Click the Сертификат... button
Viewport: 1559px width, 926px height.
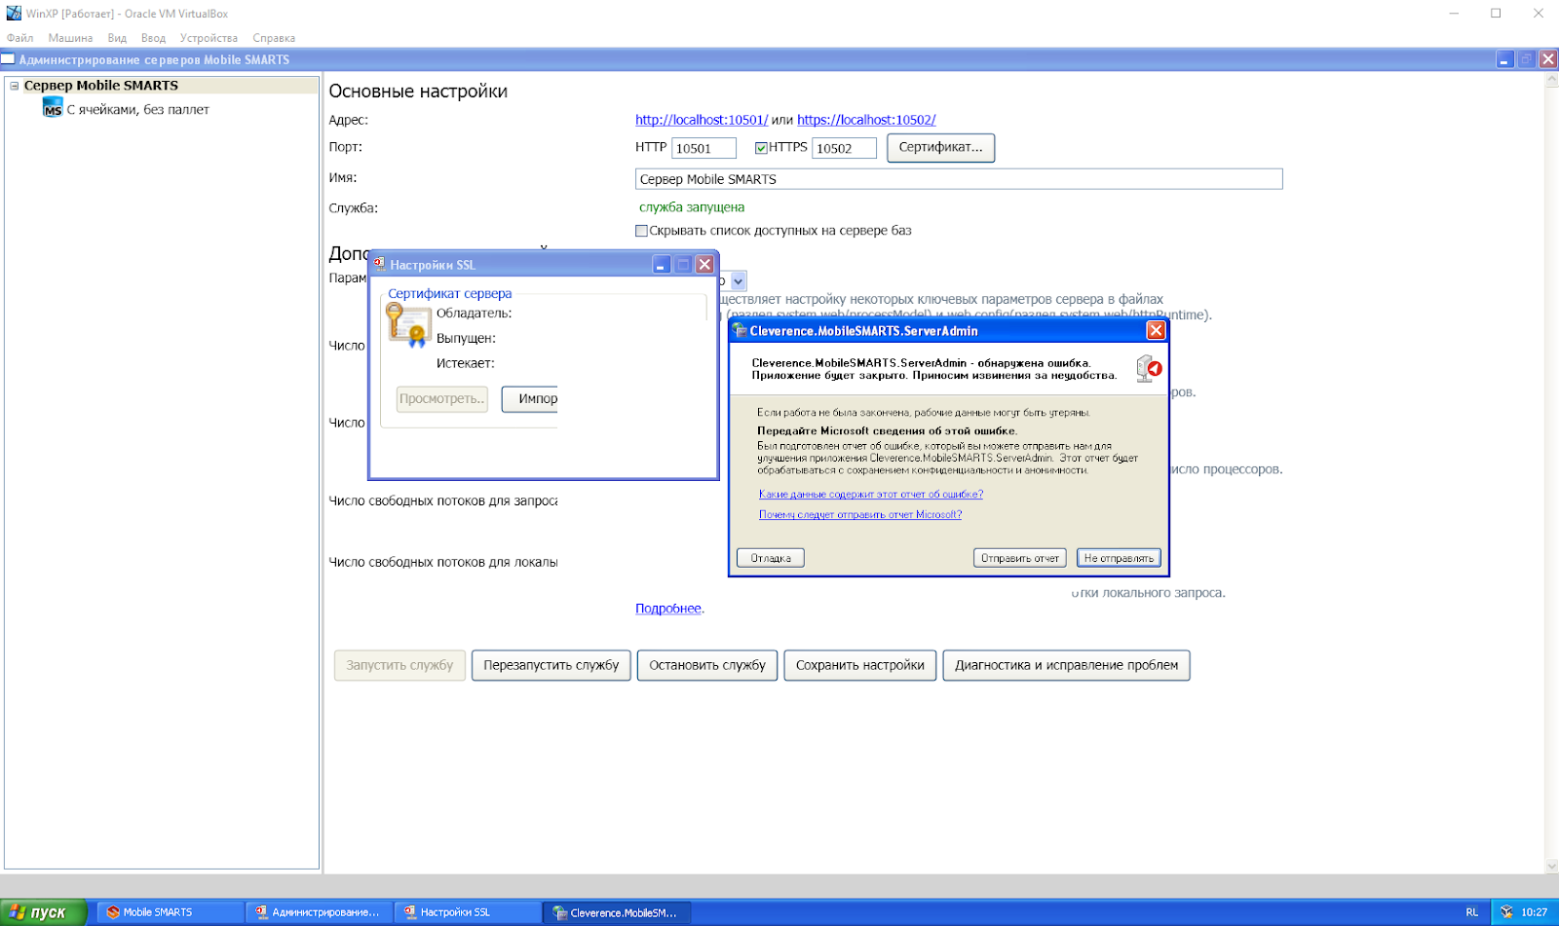click(x=940, y=148)
